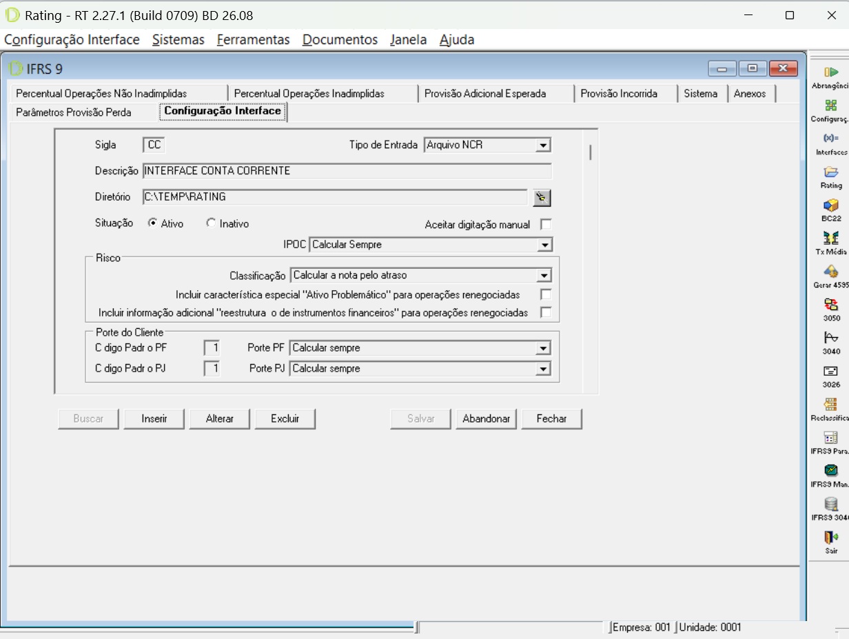This screenshot has height=639, width=849.
Task: Open the Ferramentas menu
Action: [253, 40]
